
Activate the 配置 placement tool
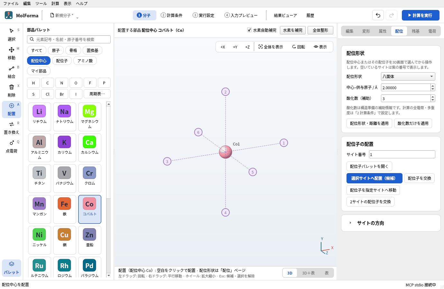(12, 109)
